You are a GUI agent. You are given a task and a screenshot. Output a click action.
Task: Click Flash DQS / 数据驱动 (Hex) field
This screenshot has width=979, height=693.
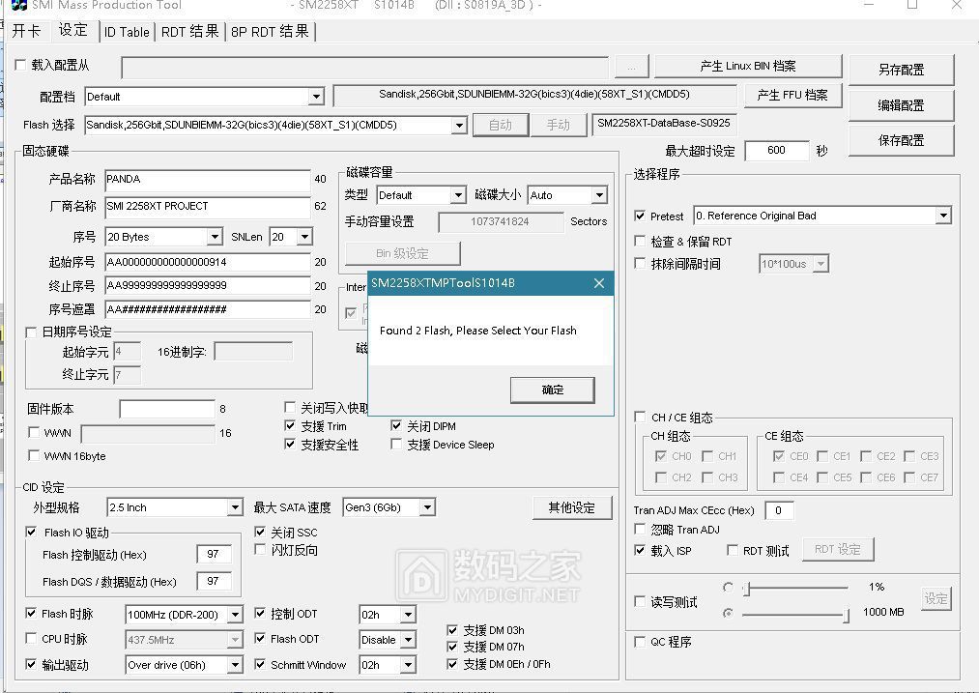215,581
